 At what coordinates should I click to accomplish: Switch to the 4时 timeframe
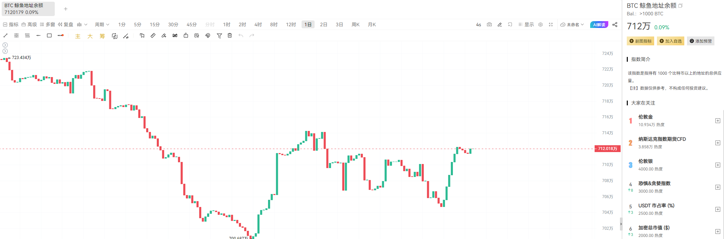pos(258,25)
